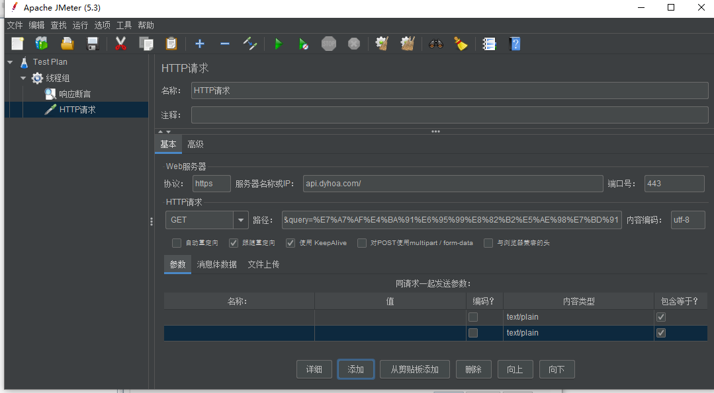Image resolution: width=714 pixels, height=393 pixels.
Task: Open the Function helper list icon
Action: tap(489, 44)
